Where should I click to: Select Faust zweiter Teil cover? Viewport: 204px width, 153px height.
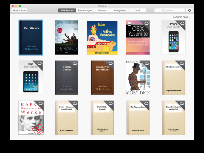pos(174,118)
